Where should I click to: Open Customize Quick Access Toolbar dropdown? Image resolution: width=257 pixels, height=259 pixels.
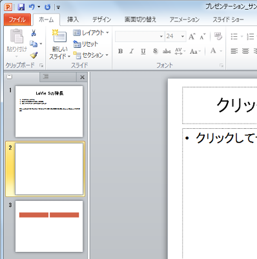point(58,8)
